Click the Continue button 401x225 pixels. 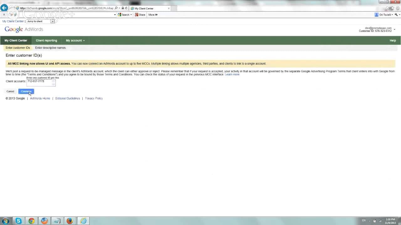point(26,91)
